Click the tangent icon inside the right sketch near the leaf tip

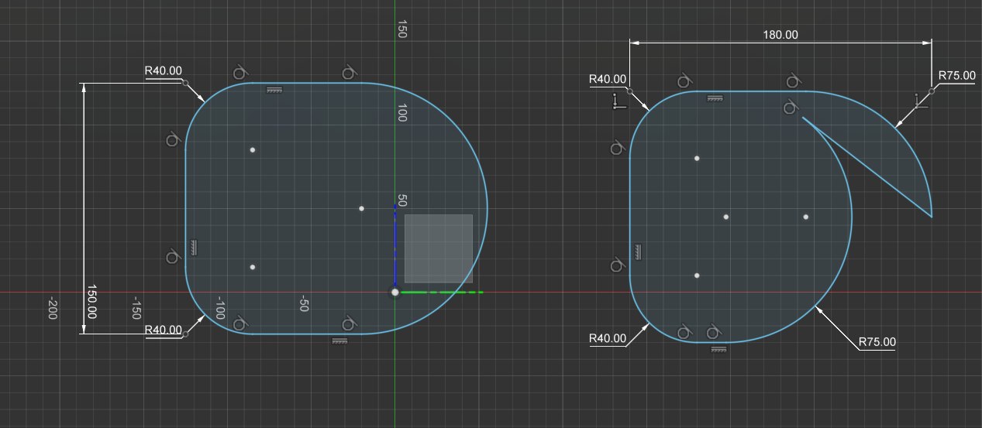coord(790,108)
